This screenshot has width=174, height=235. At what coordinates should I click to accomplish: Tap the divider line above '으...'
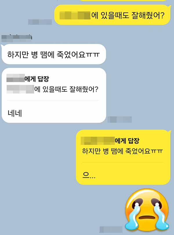coord(122,162)
